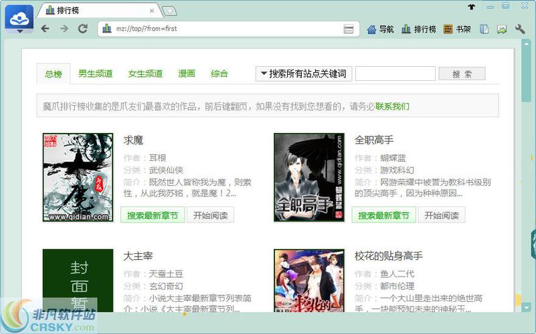Click 搜索最新章节 for 全职高手
This screenshot has height=334, width=536.
[x=384, y=215]
